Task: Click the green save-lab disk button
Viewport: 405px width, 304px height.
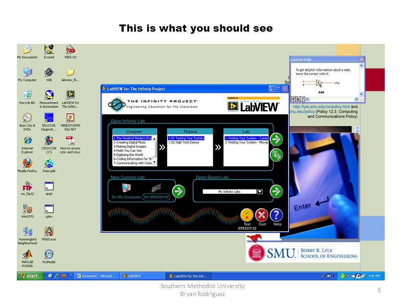Action: pyautogui.click(x=276, y=155)
